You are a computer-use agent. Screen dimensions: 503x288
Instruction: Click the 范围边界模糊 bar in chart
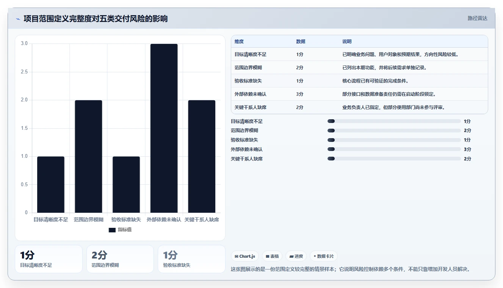point(88,156)
